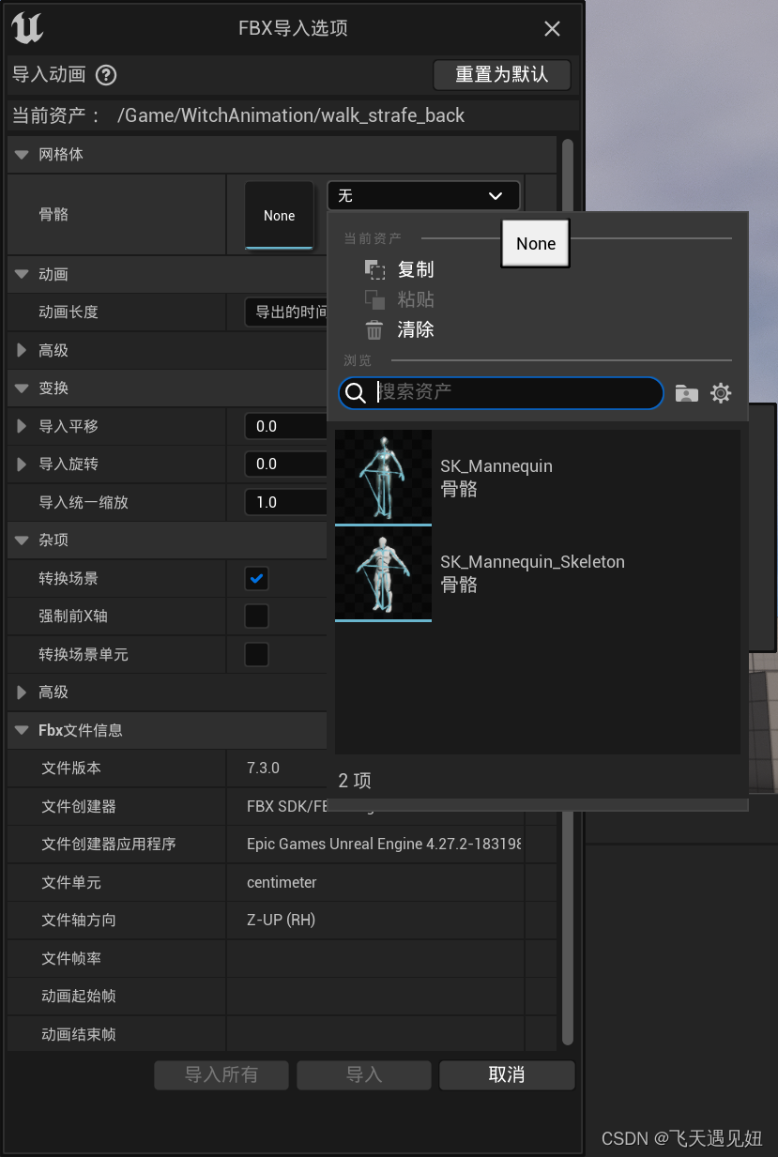This screenshot has width=778, height=1157.
Task: Open the folder filter icon beside search box
Action: [x=687, y=393]
